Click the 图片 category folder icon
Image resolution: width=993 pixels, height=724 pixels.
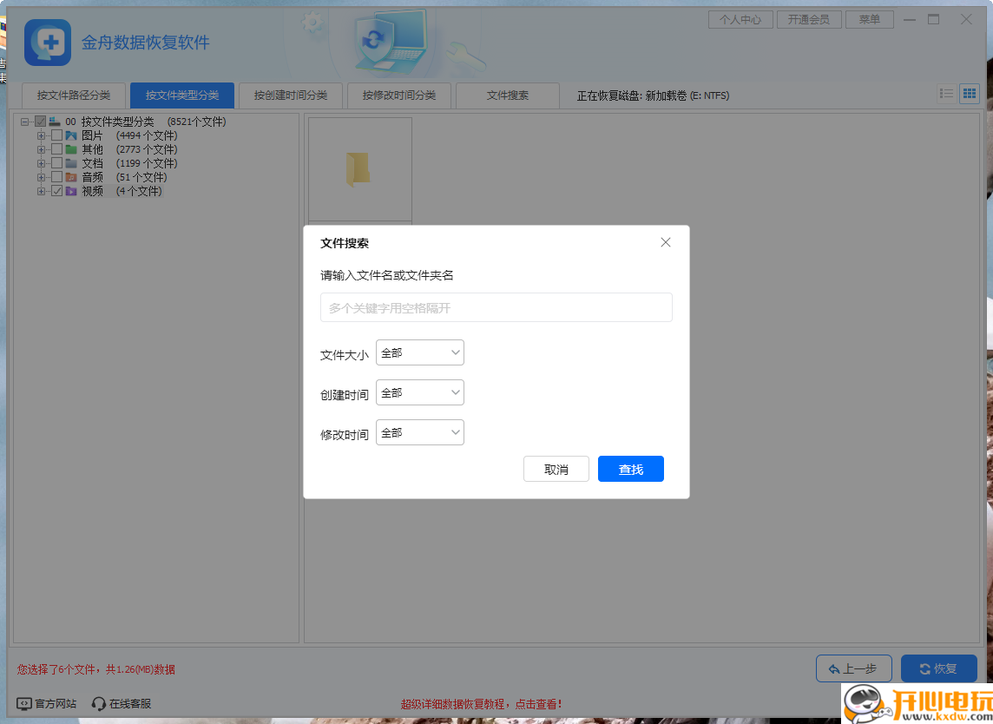coord(70,135)
